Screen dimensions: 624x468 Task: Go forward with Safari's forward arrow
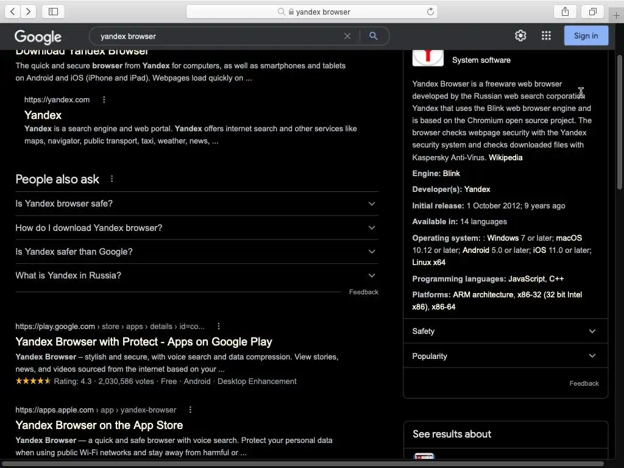(28, 12)
